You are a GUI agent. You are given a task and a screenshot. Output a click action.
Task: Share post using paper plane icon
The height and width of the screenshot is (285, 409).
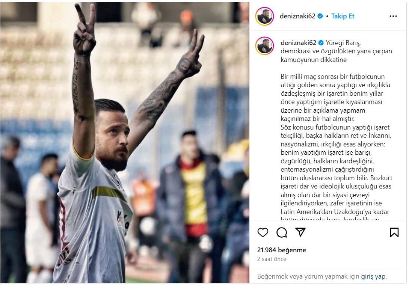click(x=300, y=232)
